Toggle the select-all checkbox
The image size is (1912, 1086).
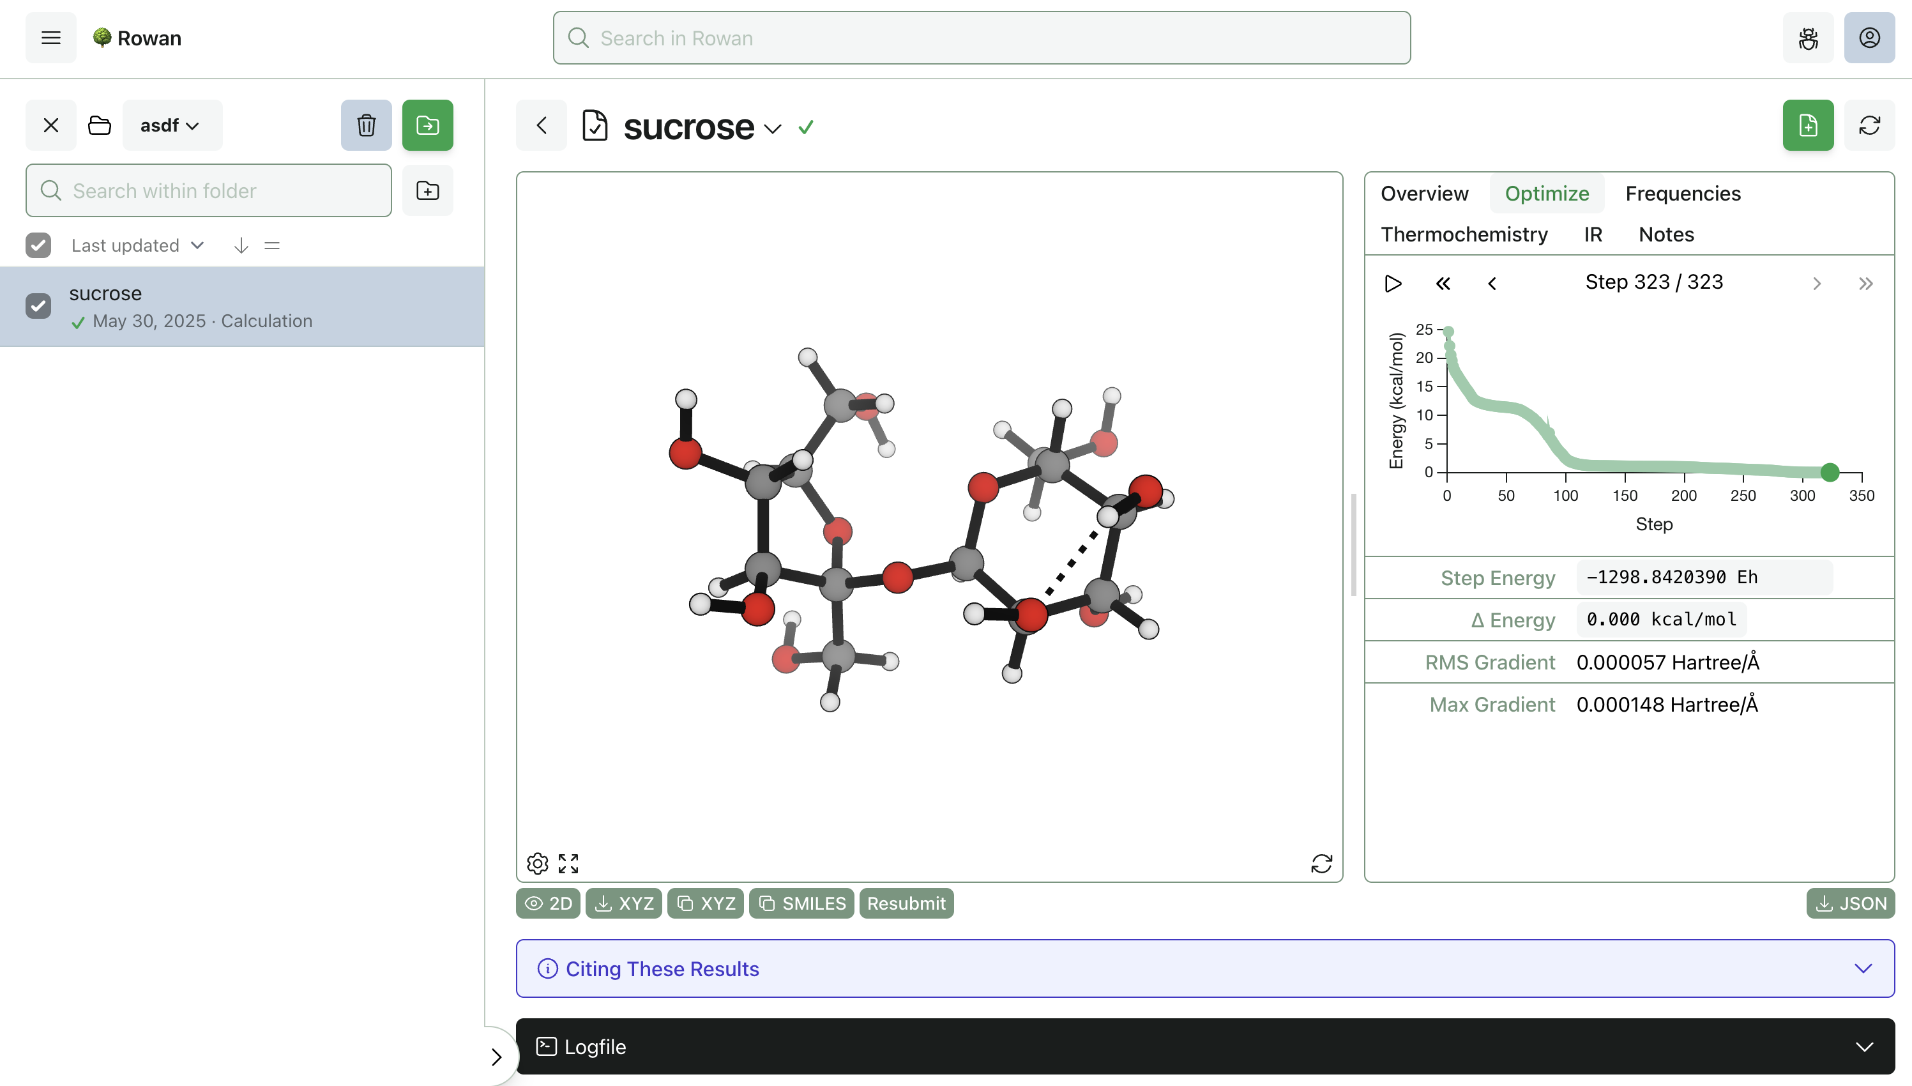[38, 245]
